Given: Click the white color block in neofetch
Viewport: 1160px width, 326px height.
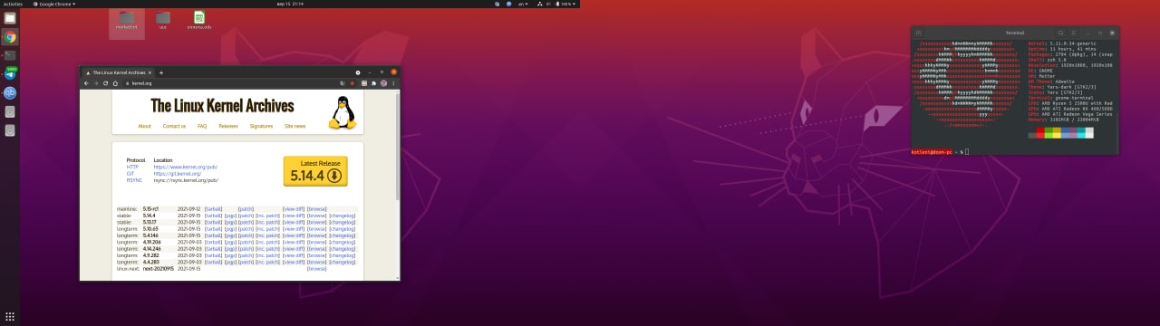Looking at the screenshot, I should click(1090, 133).
